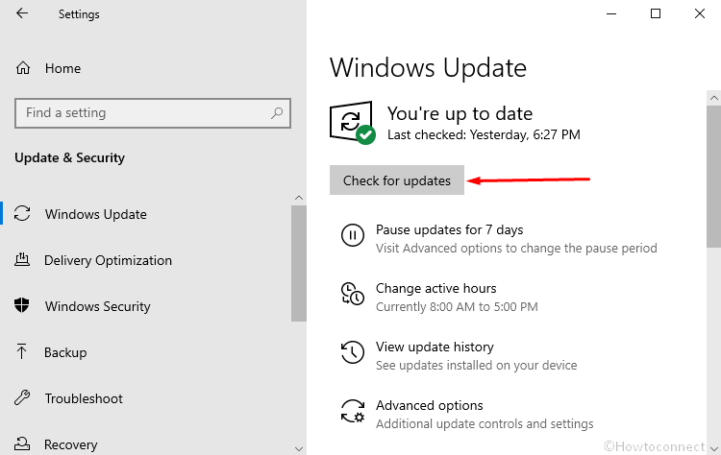Select the magnifier icon in search box

click(277, 113)
